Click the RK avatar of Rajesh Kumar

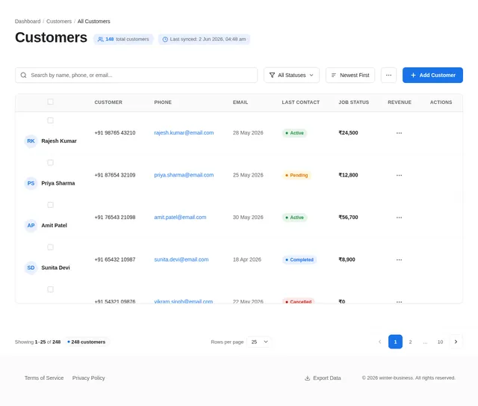point(31,141)
